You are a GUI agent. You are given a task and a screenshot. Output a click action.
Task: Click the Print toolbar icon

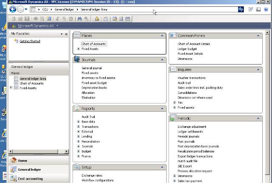(36, 19)
